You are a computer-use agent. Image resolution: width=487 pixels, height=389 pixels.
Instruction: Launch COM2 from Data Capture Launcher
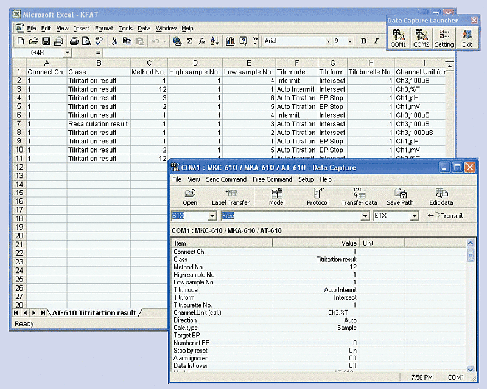tap(421, 38)
